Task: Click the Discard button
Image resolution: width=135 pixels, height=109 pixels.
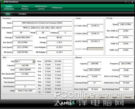Action: [x=128, y=97]
